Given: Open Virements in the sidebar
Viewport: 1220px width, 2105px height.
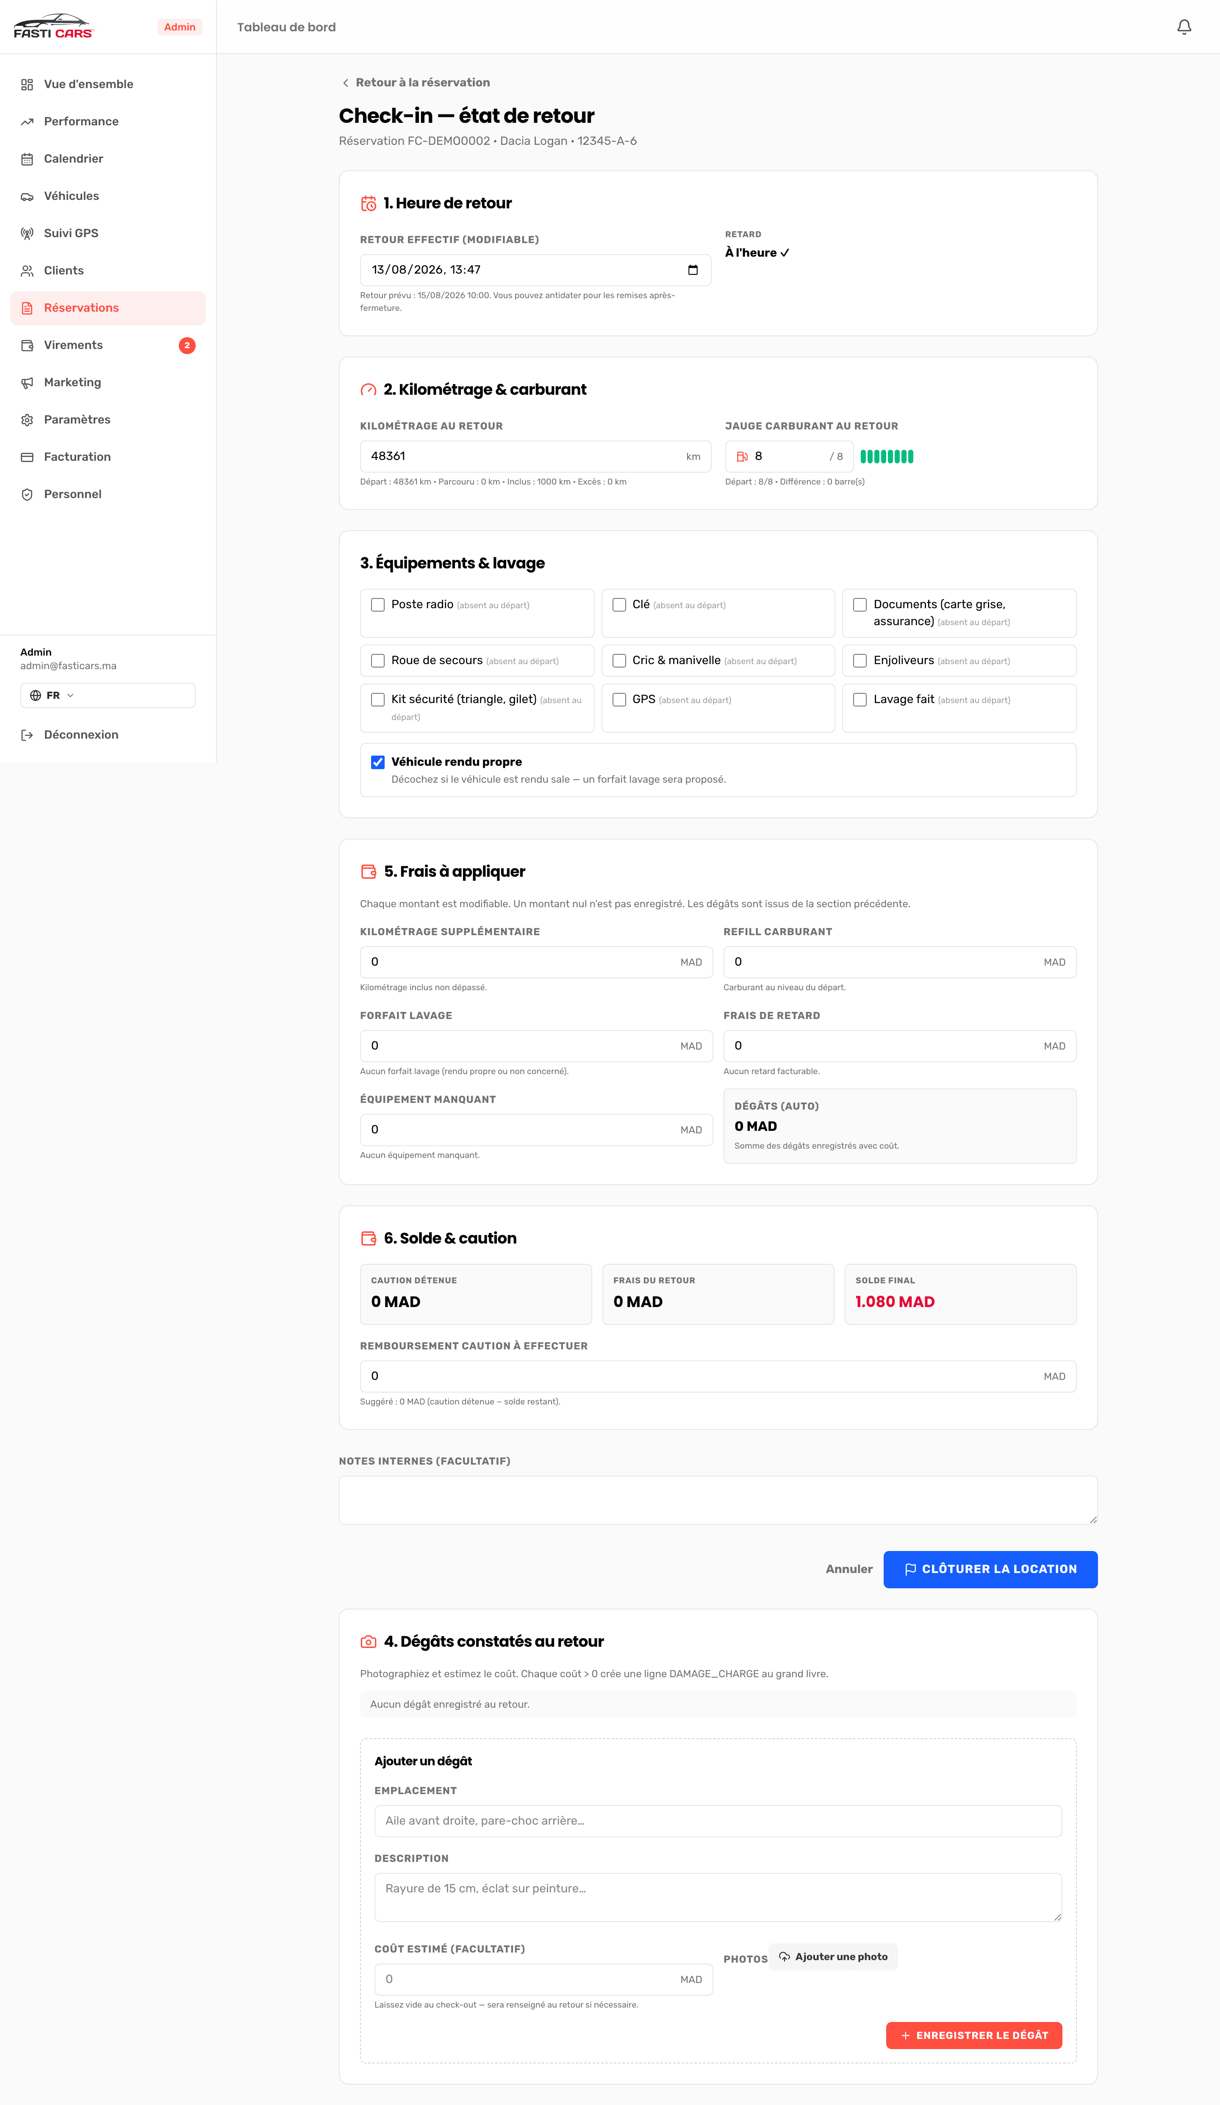Looking at the screenshot, I should pyautogui.click(x=108, y=345).
